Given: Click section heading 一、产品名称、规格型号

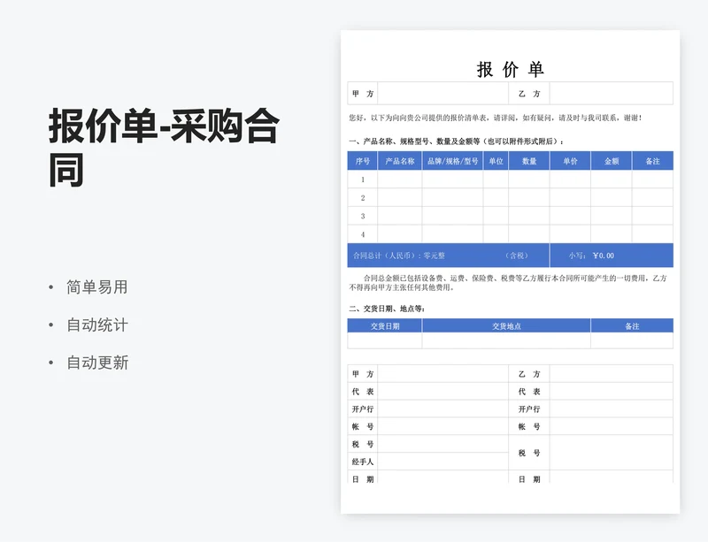Looking at the screenshot, I should coord(457,141).
